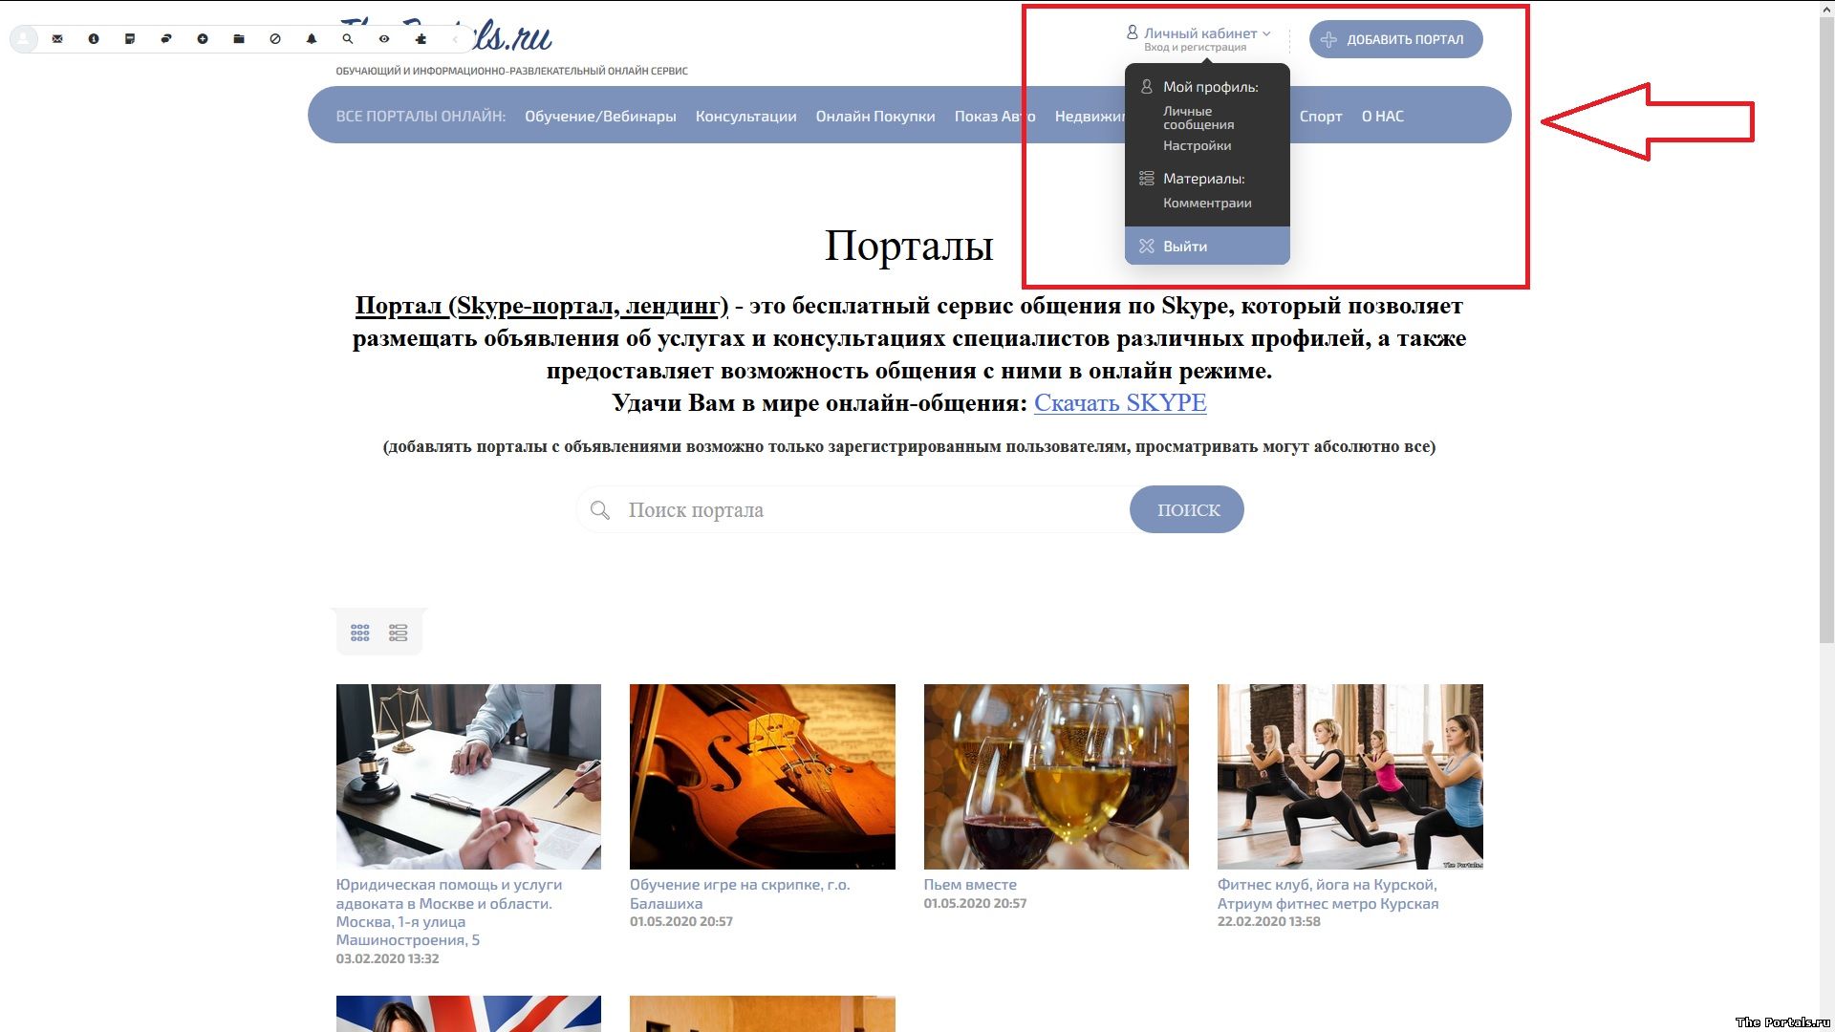Viewport: 1835px width, 1032px height.
Task: Click the Порталы page heading
Action: point(909,246)
